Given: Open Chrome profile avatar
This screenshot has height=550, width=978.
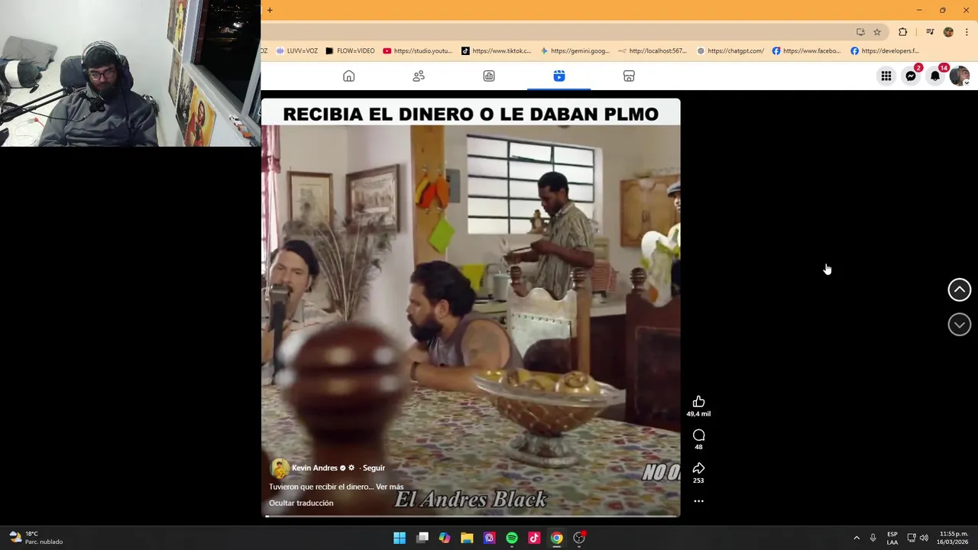Looking at the screenshot, I should (x=948, y=32).
